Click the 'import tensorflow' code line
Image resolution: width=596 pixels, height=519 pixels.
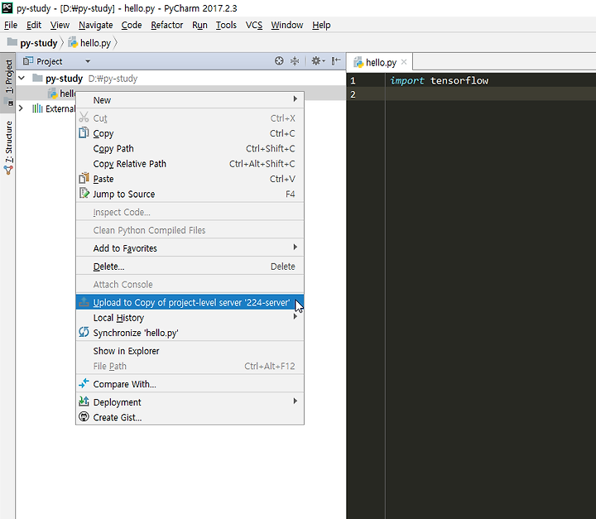[440, 80]
